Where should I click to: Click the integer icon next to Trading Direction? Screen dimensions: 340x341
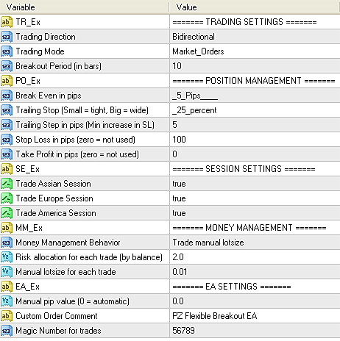7,37
